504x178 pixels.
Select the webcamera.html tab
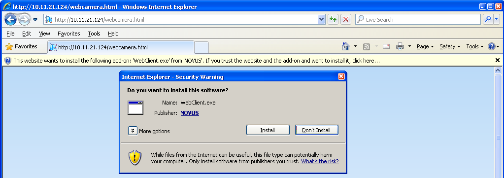click(121, 47)
